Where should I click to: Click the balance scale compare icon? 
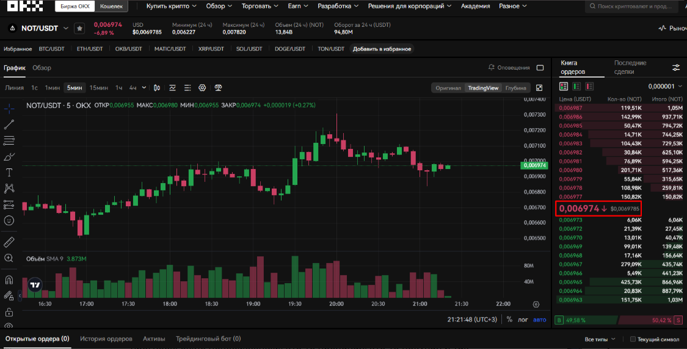point(218,88)
